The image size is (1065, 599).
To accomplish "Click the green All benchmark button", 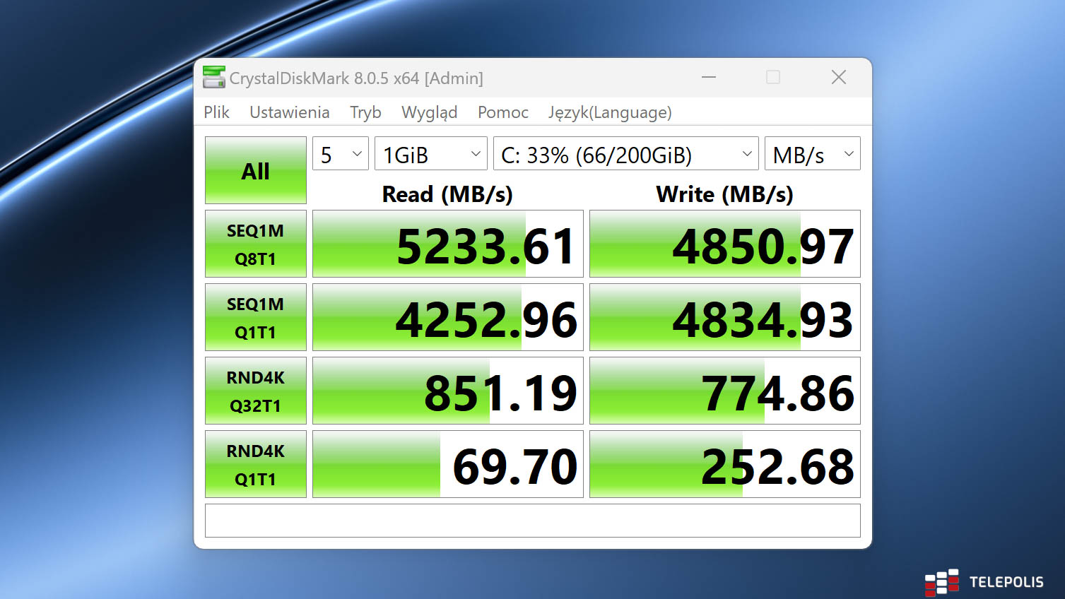I will tap(255, 171).
